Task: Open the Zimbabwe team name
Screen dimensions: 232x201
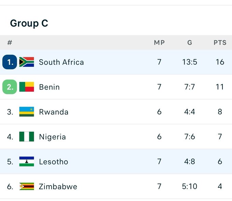Action: [x=58, y=186]
